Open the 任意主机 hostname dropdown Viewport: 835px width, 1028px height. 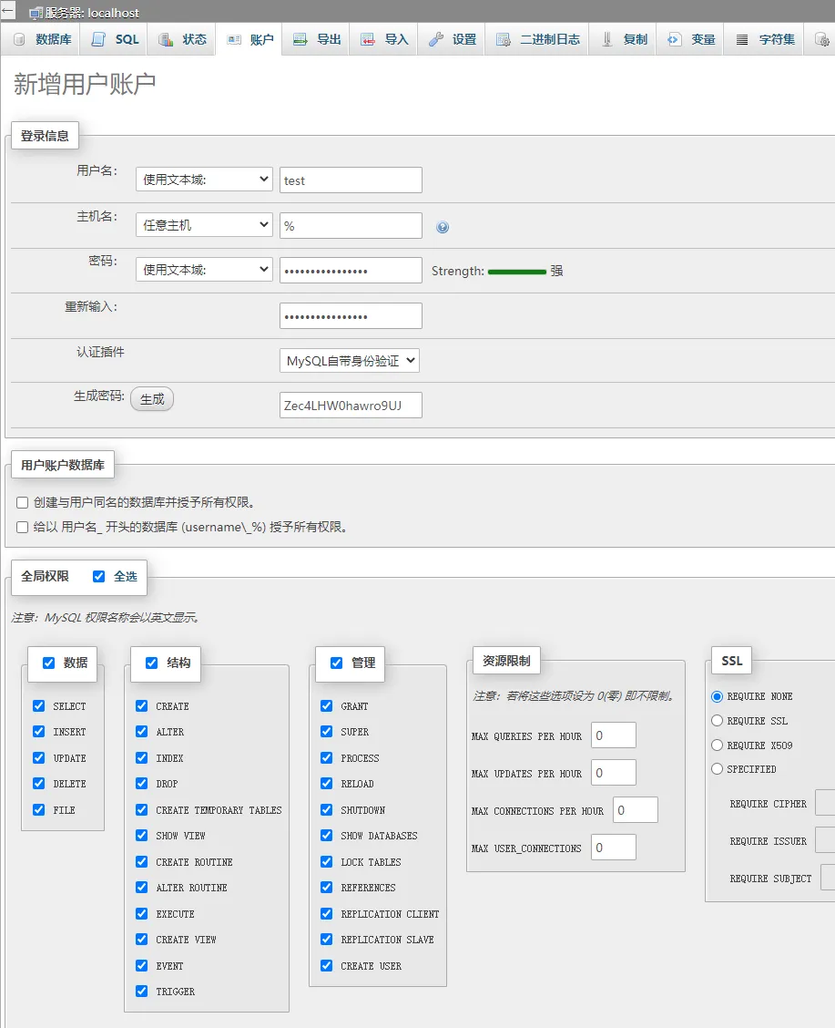tap(204, 225)
